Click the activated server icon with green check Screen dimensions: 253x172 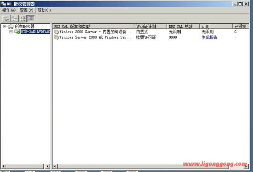tap(17, 31)
